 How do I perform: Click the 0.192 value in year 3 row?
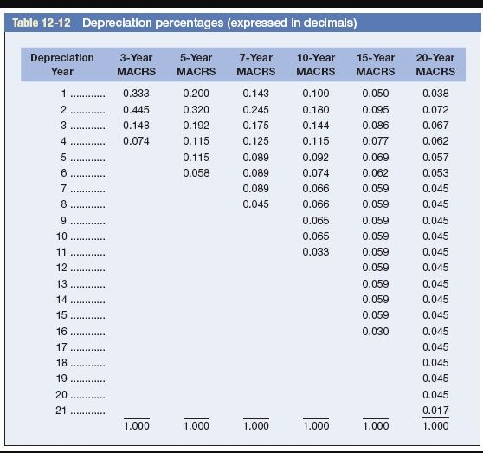[196, 126]
